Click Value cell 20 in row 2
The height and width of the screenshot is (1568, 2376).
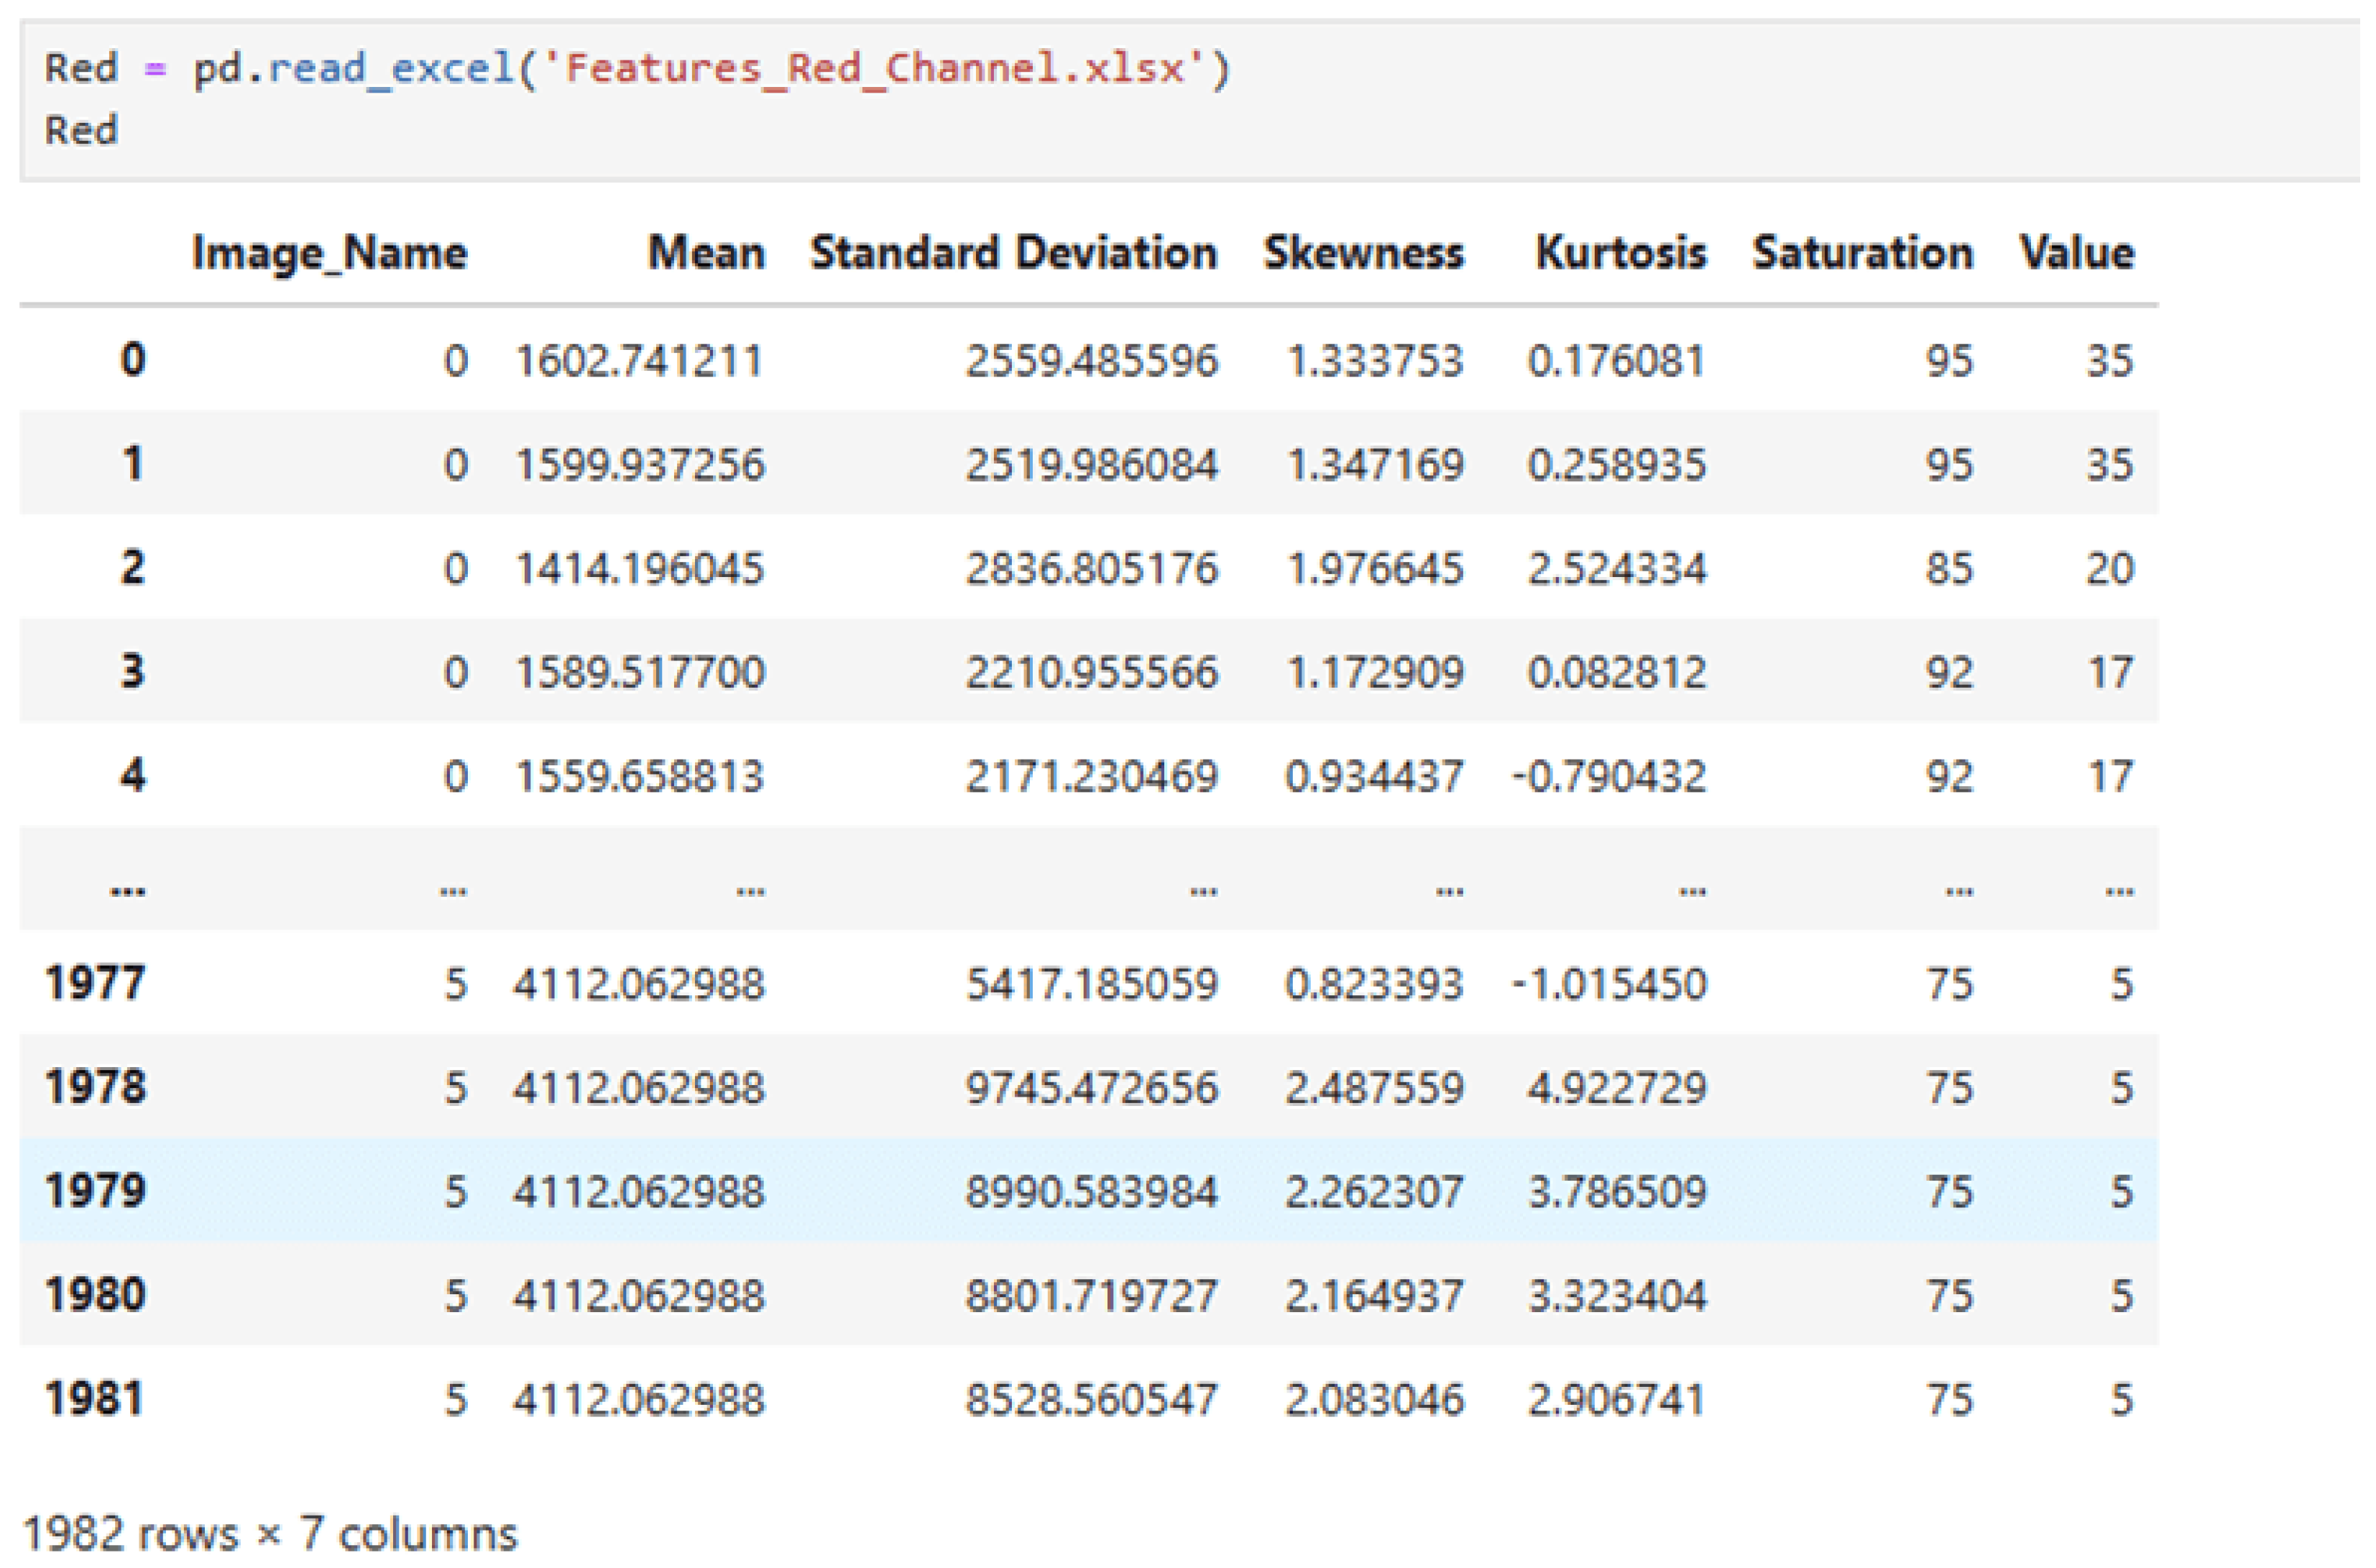tap(2109, 569)
